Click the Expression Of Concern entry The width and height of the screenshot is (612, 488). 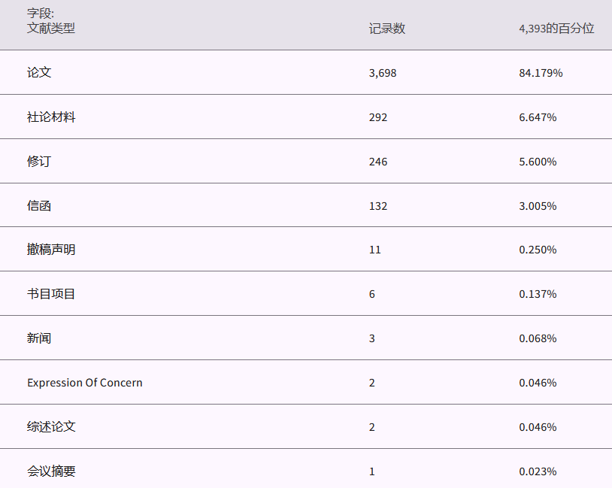(x=85, y=383)
